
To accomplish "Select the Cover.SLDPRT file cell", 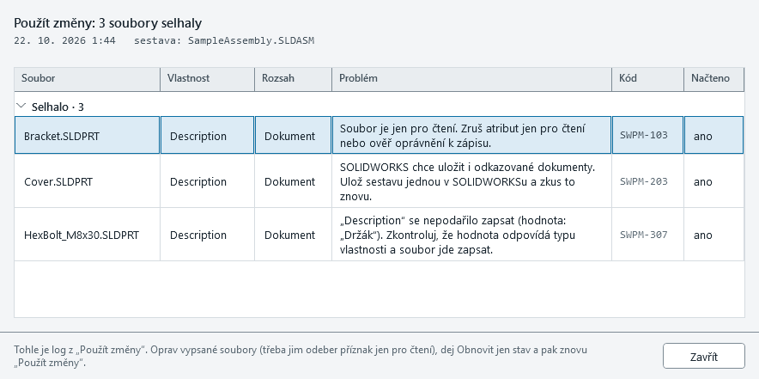I will [87, 181].
